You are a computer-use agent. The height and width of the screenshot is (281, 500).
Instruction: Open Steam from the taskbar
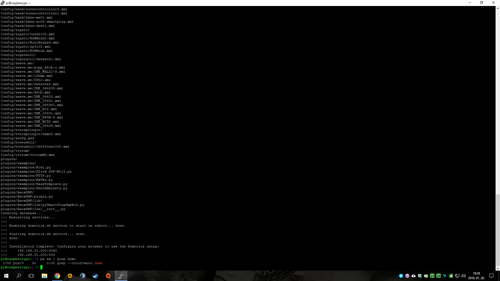95,276
